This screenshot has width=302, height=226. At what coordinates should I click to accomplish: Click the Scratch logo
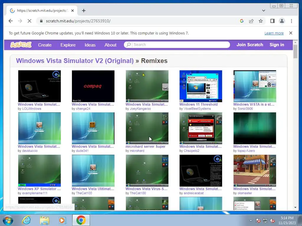click(x=21, y=45)
